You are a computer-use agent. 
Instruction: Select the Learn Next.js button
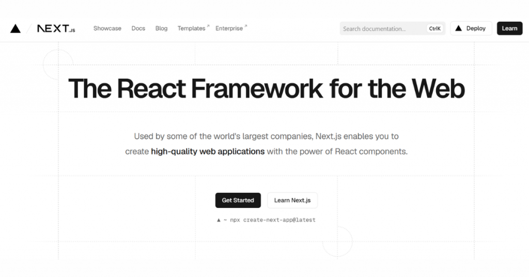point(292,201)
